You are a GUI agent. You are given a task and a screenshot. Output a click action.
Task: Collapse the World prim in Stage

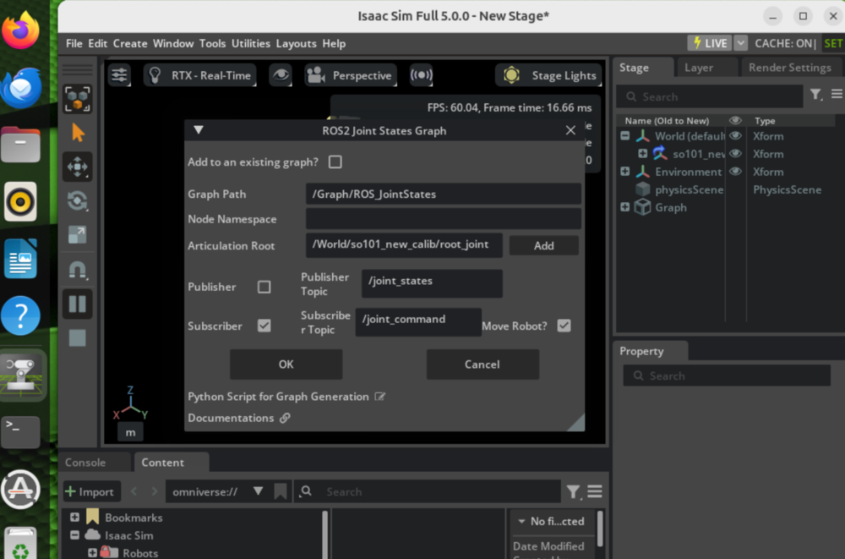(x=625, y=136)
